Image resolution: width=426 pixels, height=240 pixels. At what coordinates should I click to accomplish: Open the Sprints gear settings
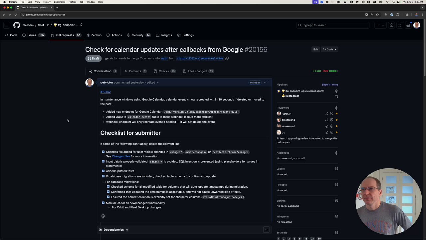click(x=336, y=201)
